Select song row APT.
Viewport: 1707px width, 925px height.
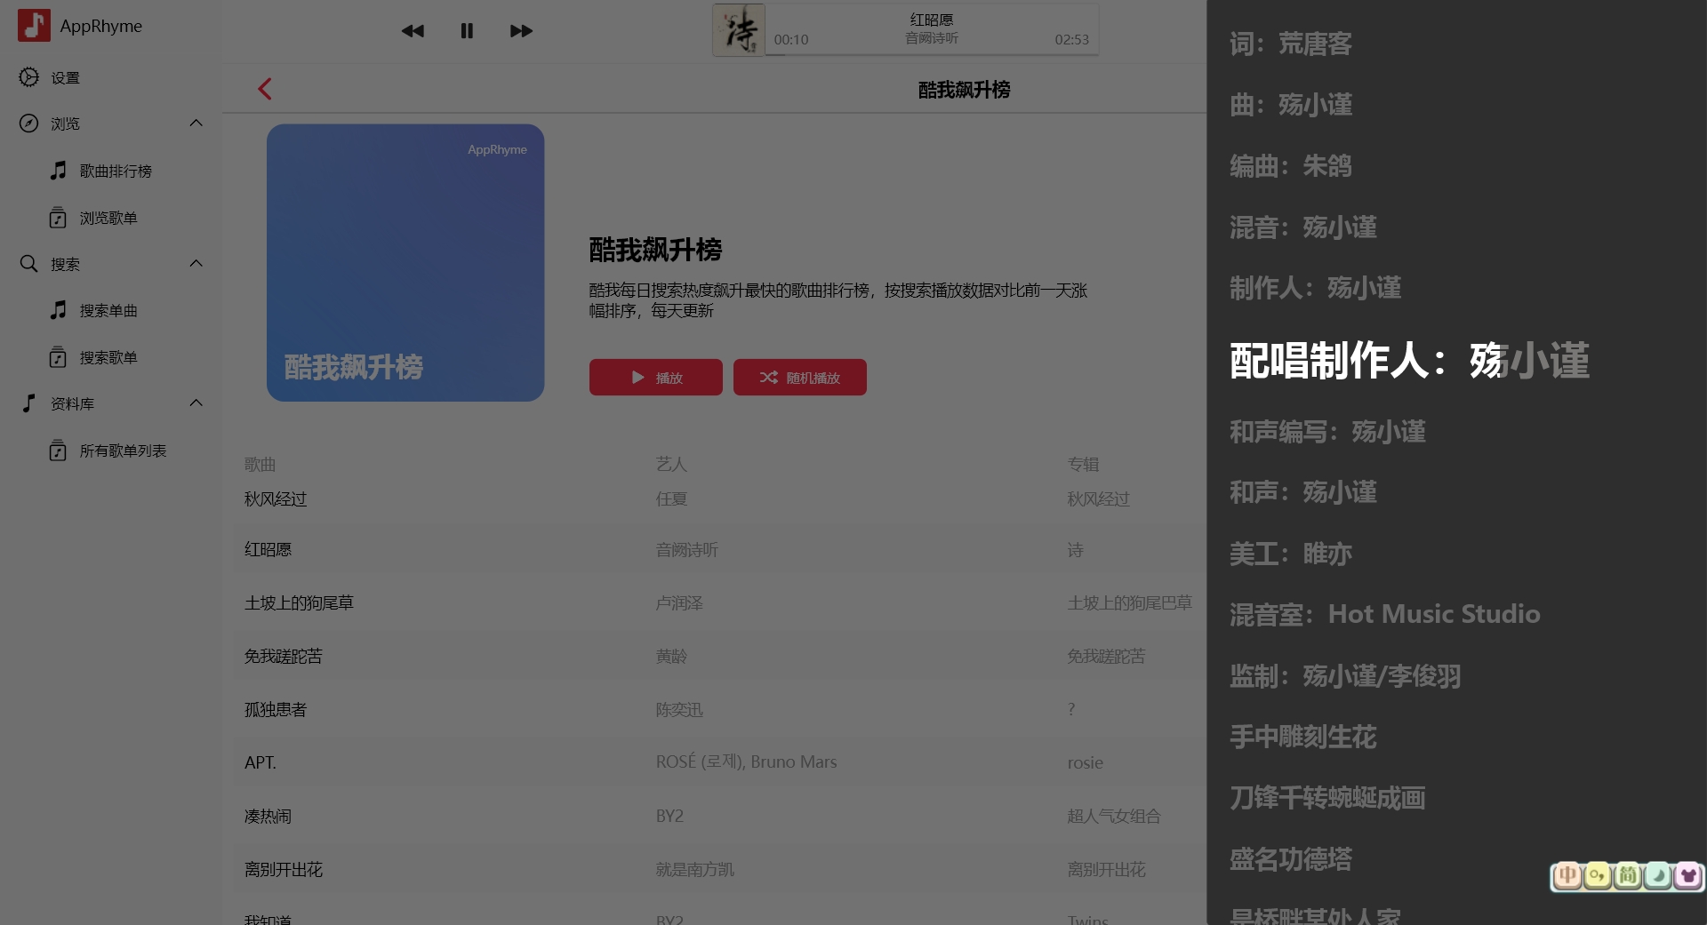(719, 762)
